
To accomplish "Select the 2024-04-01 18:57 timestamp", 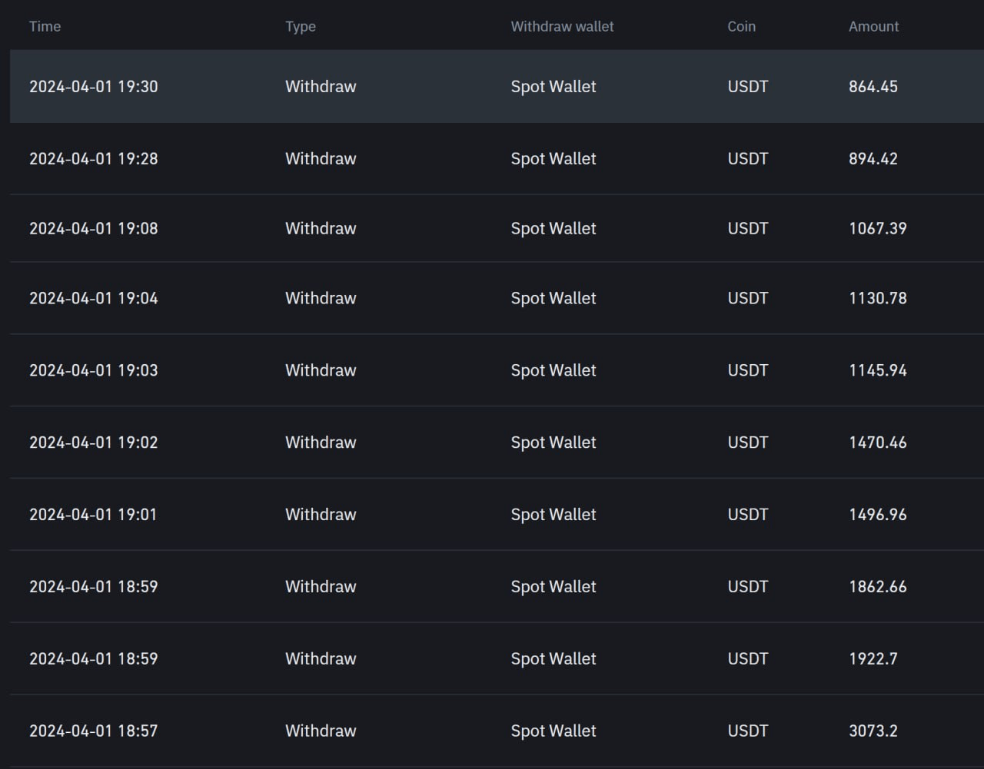I will click(93, 731).
